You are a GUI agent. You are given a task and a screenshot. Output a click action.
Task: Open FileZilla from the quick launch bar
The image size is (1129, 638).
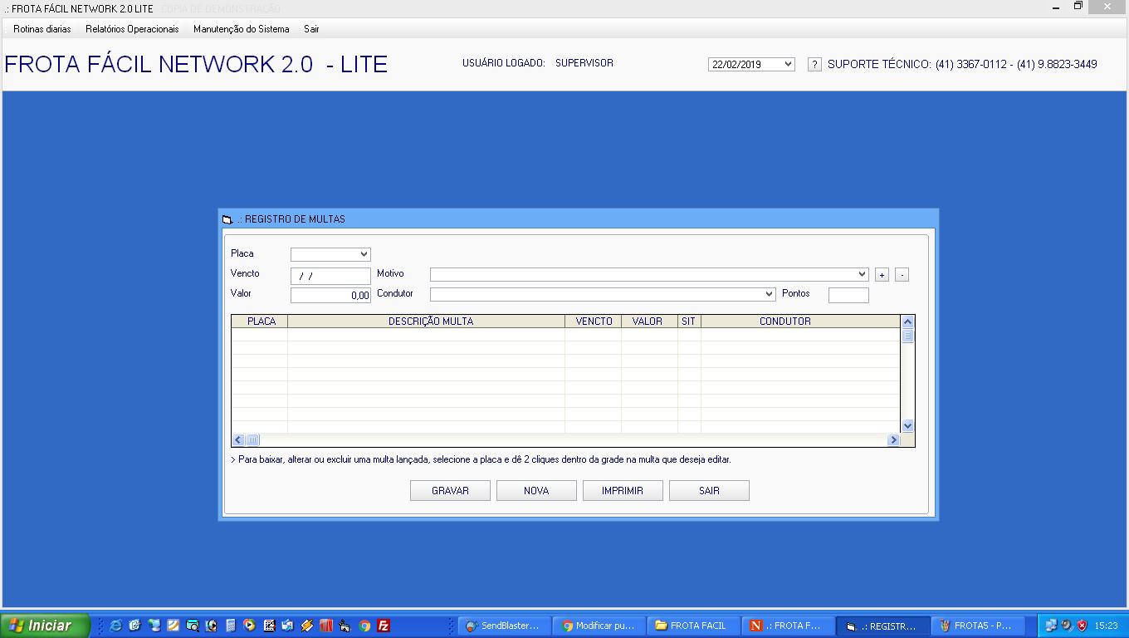click(x=382, y=626)
